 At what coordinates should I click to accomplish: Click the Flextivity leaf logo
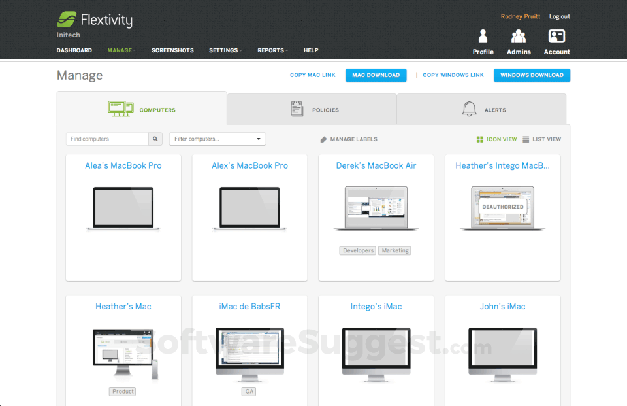click(67, 20)
